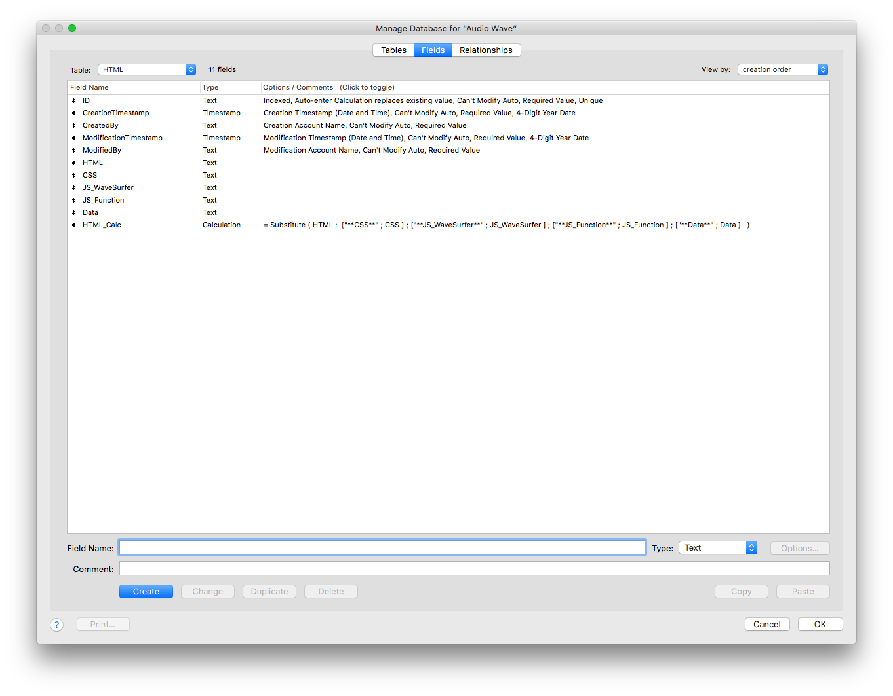Click the reorder handle for ModifiedBy field
This screenshot has height=696, width=893.
click(74, 150)
